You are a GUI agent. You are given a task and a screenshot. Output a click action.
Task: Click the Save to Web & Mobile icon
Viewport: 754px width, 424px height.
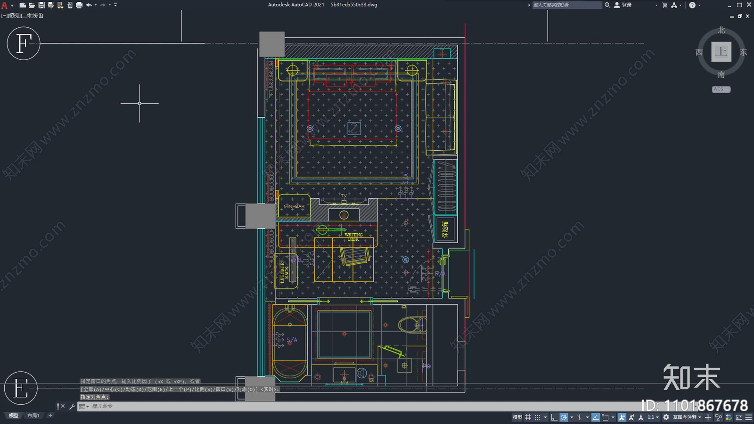coord(70,5)
